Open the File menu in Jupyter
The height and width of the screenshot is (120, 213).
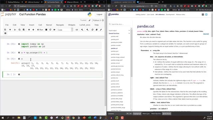(x=7, y=25)
